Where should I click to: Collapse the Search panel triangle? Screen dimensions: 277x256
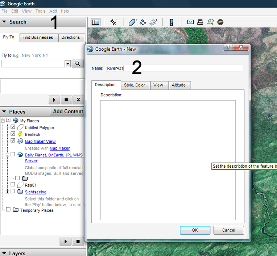(x=4, y=21)
